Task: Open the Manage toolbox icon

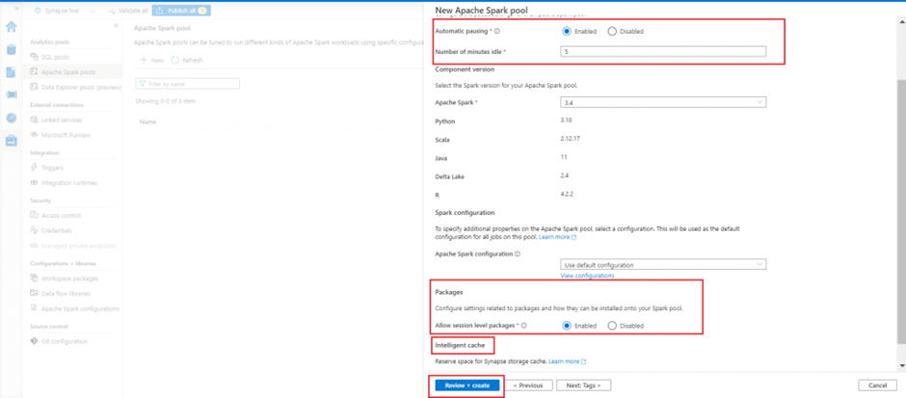Action: [11, 141]
